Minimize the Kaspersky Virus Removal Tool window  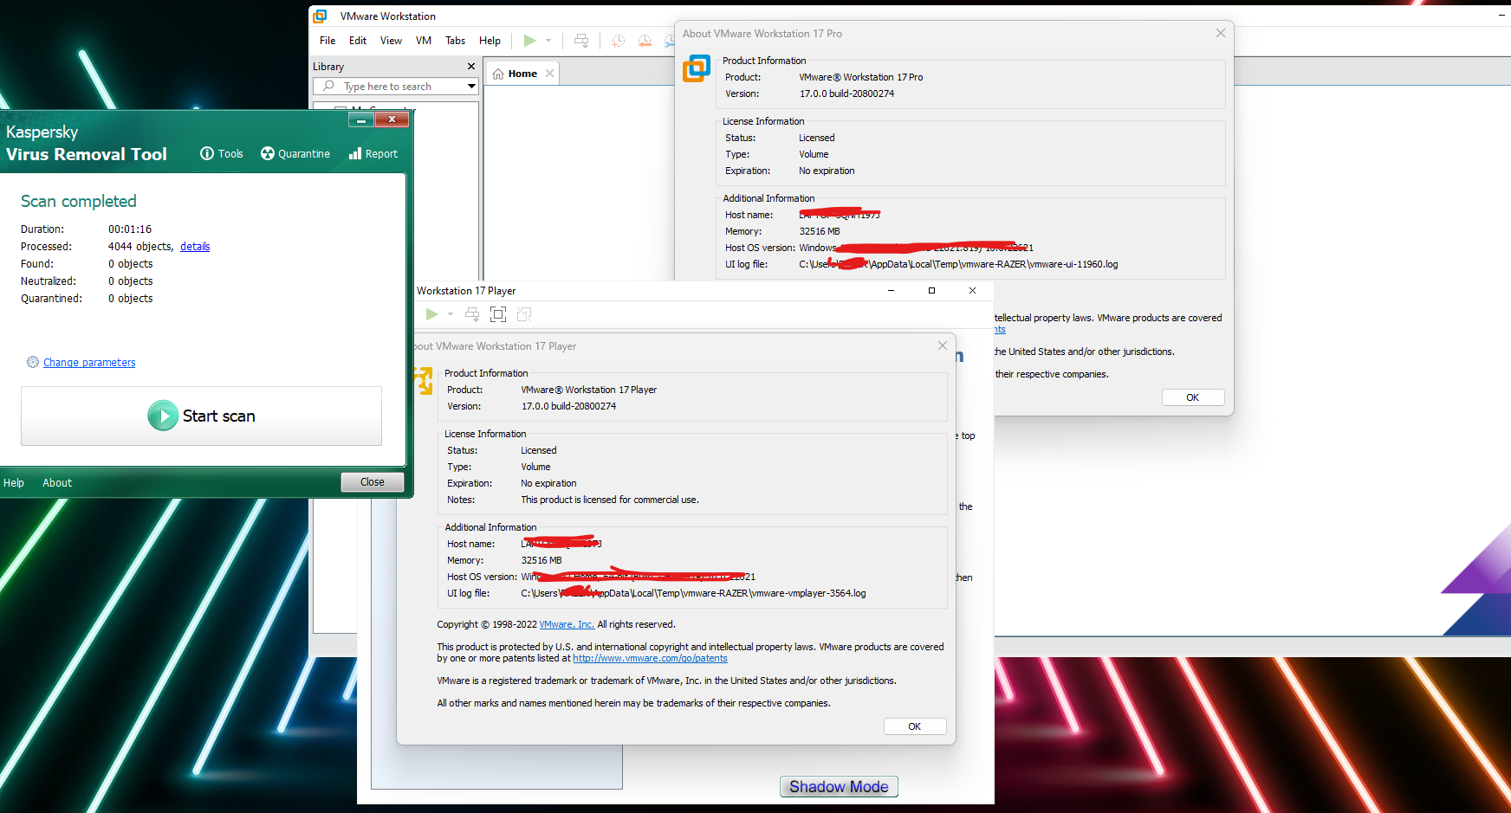point(360,119)
